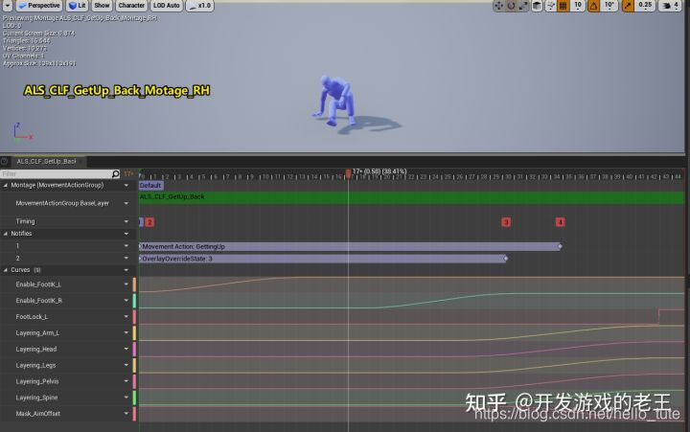Open the Character menu
The height and width of the screenshot is (432, 690).
pos(131,6)
